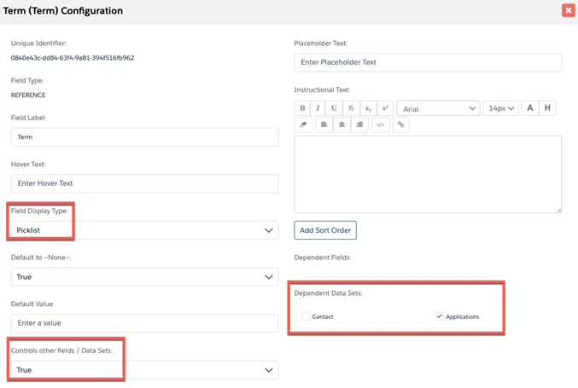Viewport: 578px width, 388px height.
Task: Check the Contact data set checkbox
Action: (306, 316)
